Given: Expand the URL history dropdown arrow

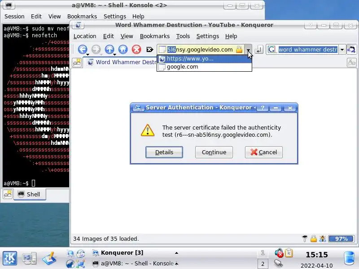Looking at the screenshot, I should coord(249,49).
